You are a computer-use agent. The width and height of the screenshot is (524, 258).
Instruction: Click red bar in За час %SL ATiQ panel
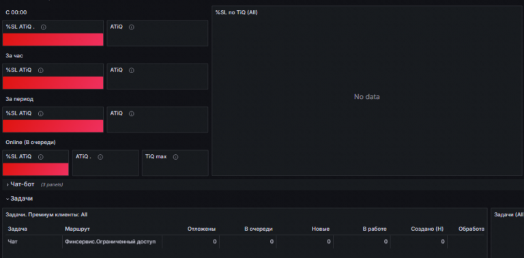point(53,83)
